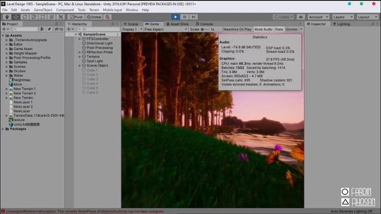This screenshot has width=381, height=214.
Task: Expand the Editor folder
Action: coord(7,45)
